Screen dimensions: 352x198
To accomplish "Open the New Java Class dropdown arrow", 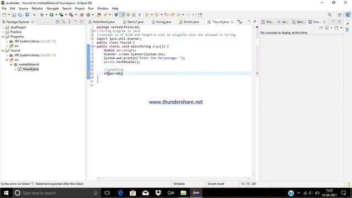I will [93, 15].
